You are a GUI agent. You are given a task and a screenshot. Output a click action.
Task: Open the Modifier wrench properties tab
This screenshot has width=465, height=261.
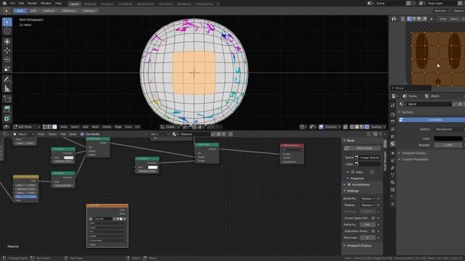pos(392,167)
